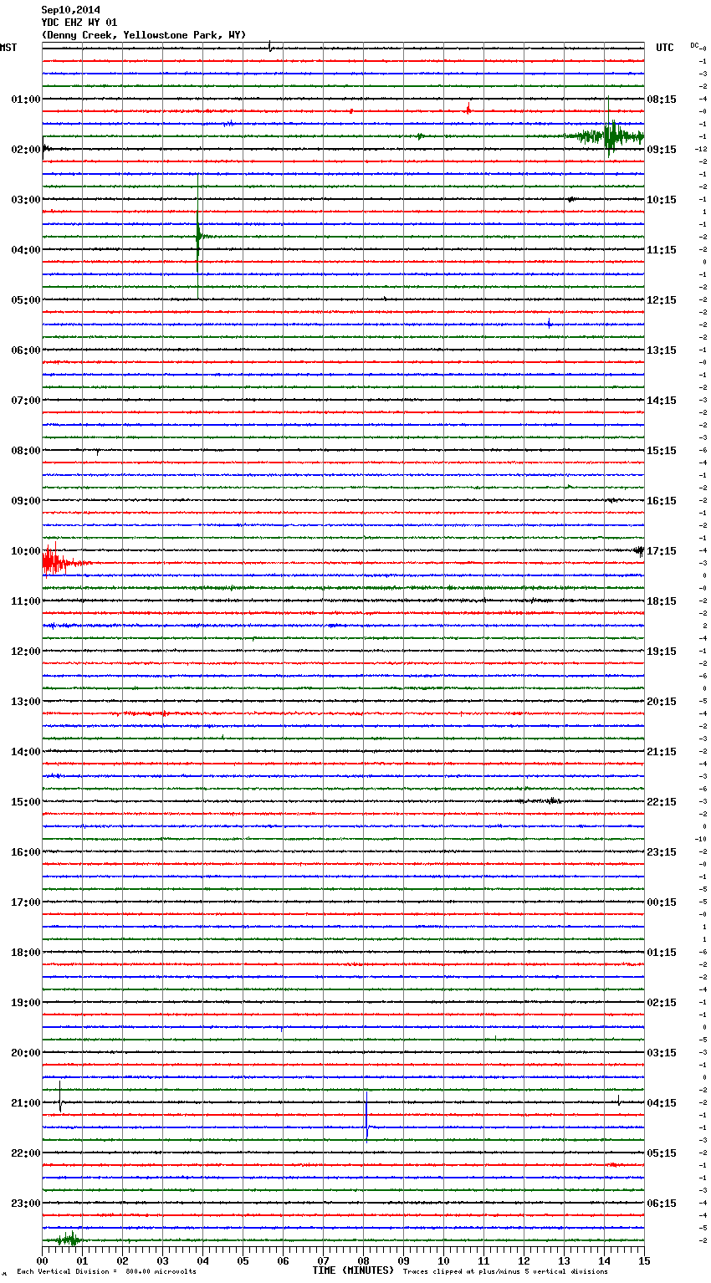Screen dimensions: 711x1283
Task: Click the green seismic event near minute 14
Action: click(x=611, y=135)
